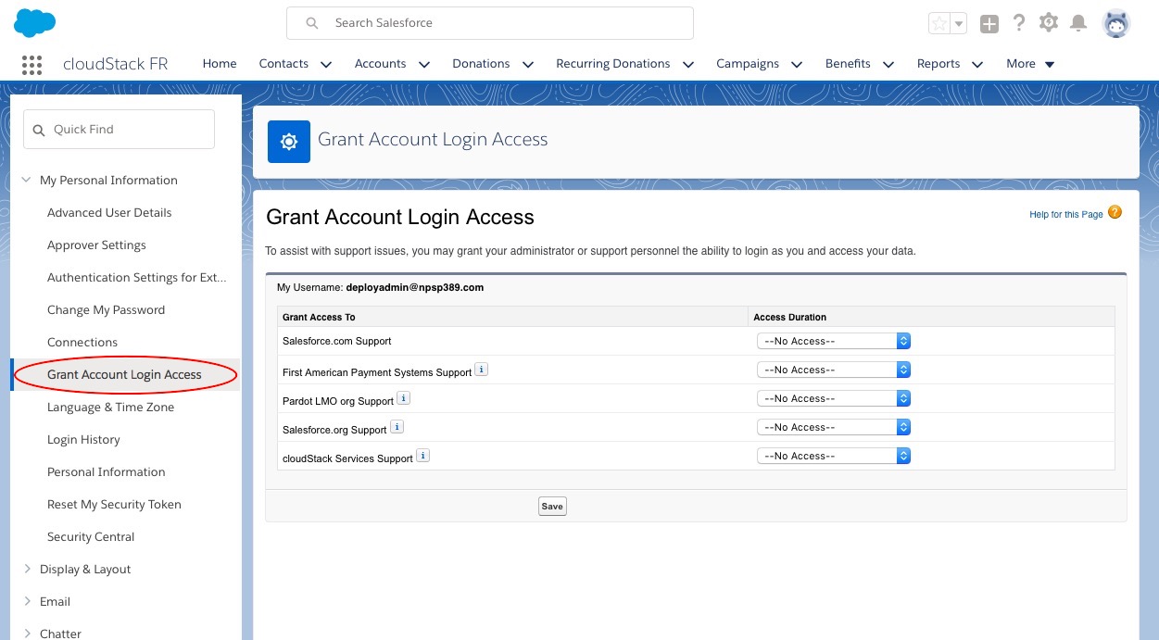Click the search magnifier icon in Search Salesforce
The width and height of the screenshot is (1159, 640).
312,23
